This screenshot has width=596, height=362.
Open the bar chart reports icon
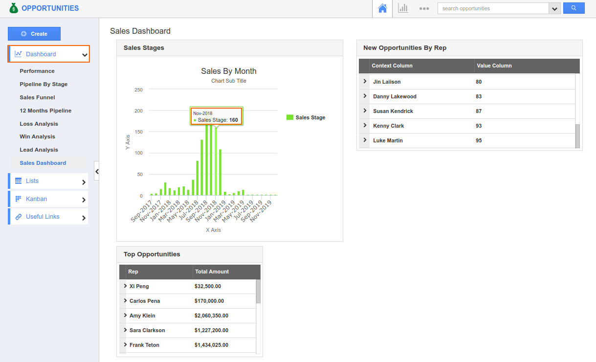(403, 8)
